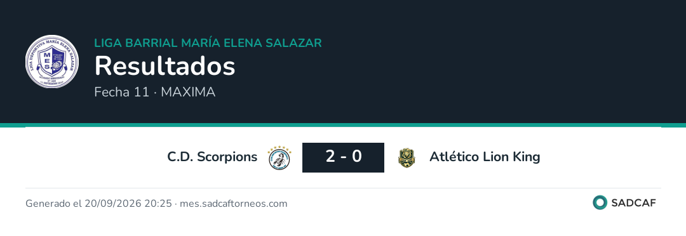Click the C.D. Scorpions team badge
The height and width of the screenshot is (236, 686).
pos(279,158)
